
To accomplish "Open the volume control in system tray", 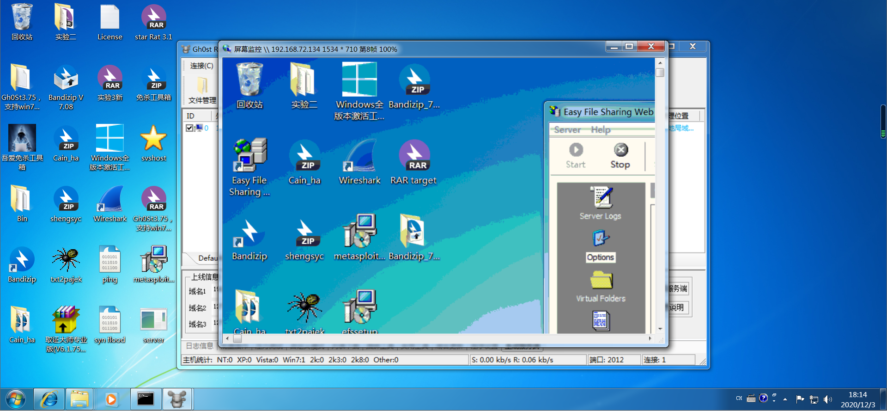I will [827, 399].
